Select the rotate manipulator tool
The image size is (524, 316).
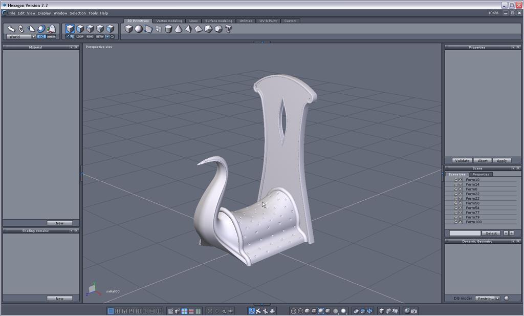(21, 29)
